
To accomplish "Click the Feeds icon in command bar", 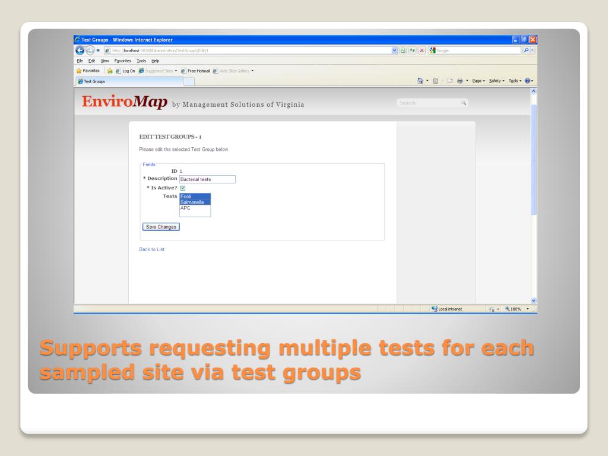I will tap(435, 81).
